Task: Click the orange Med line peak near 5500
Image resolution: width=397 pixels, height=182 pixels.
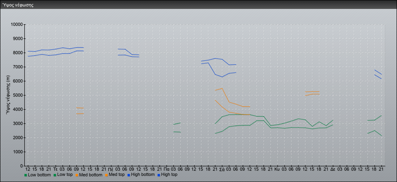Action: (x=222, y=88)
